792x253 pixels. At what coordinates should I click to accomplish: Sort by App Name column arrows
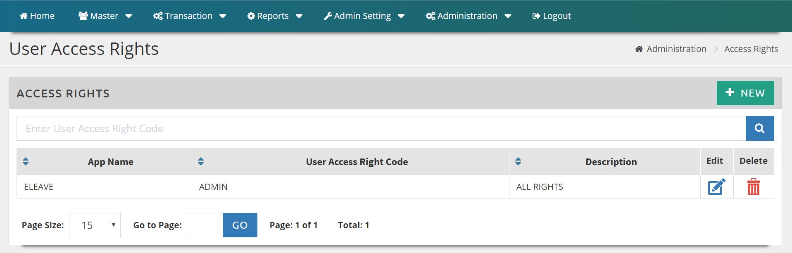[x=26, y=161]
